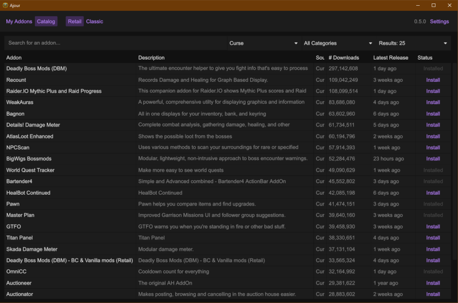
Task: Open the Results: 25 dropdown
Action: click(413, 43)
